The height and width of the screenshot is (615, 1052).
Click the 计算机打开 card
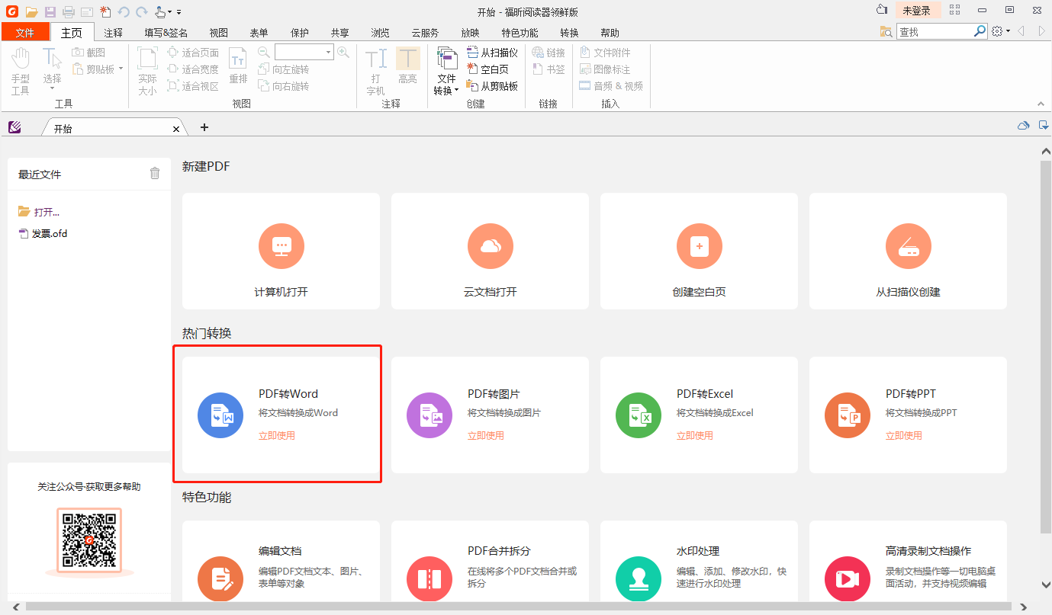pos(281,251)
